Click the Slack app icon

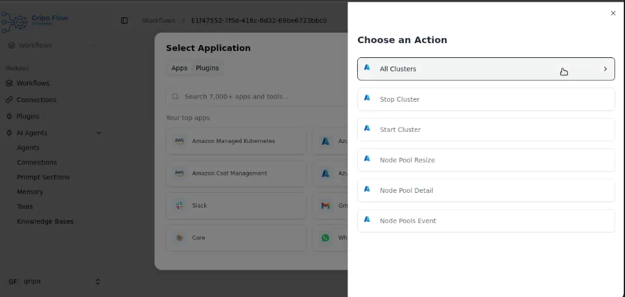180,205
